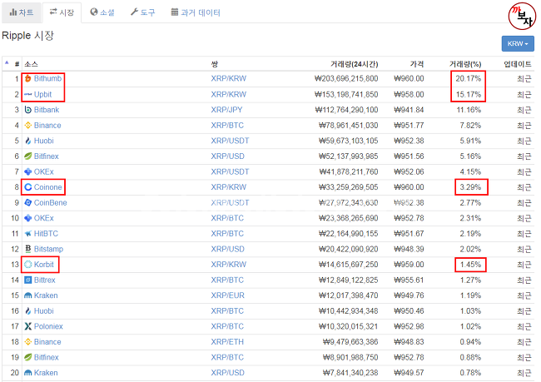
Task: Click the CoinBene logo icon
Action: (x=28, y=202)
